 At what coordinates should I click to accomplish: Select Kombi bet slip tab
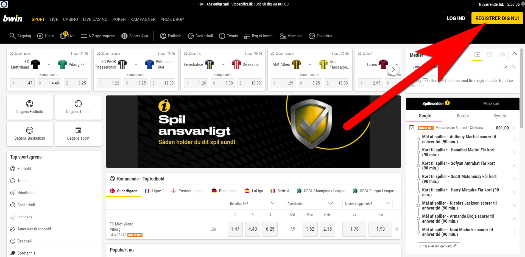pyautogui.click(x=463, y=116)
